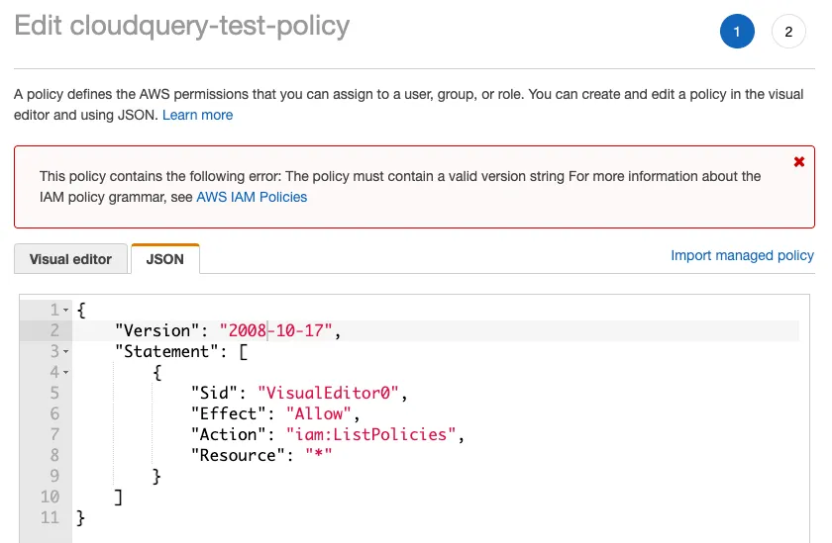Dismiss the policy error alert

[x=799, y=162]
